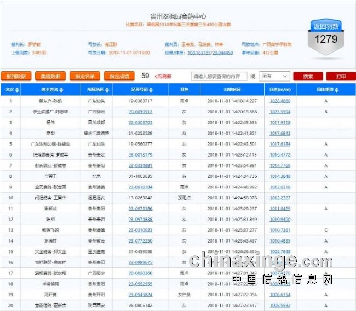The width and height of the screenshot is (356, 311).
Task: Open ring number link 20-0050913
Action: click(140, 111)
